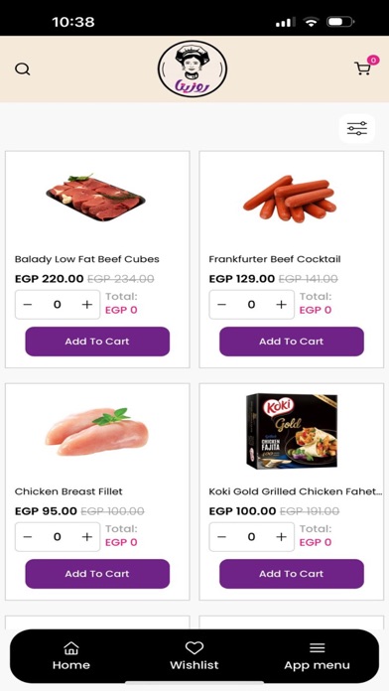Open the filter sliders icon

coord(357,128)
